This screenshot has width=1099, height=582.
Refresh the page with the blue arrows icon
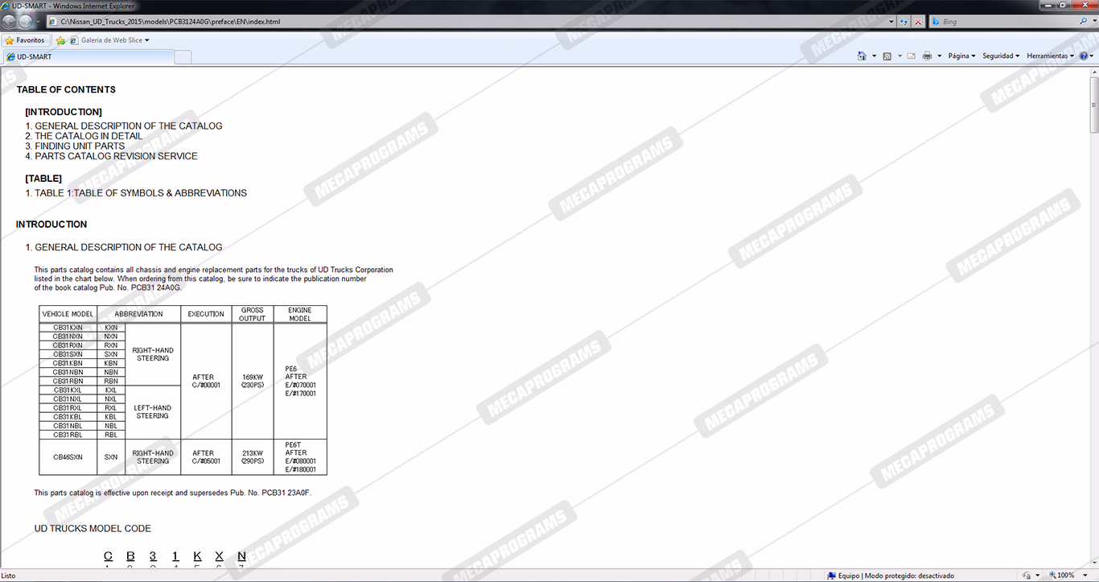[904, 22]
